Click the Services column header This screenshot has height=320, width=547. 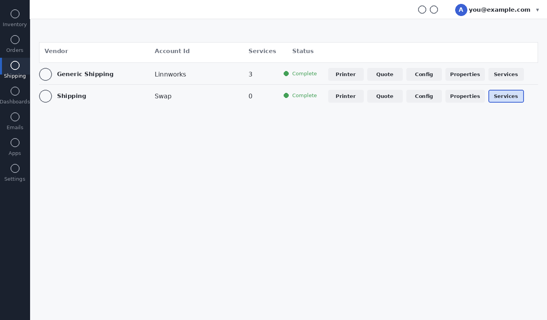click(x=262, y=51)
